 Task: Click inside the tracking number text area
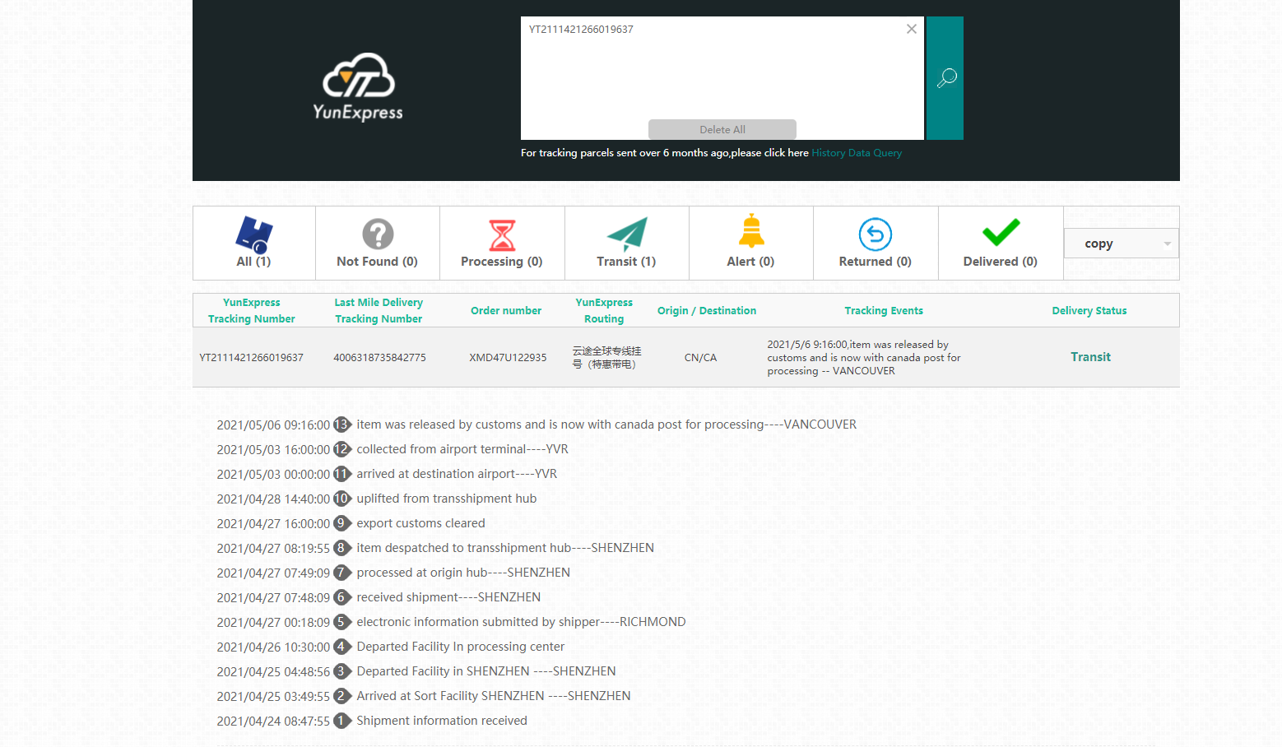722,74
